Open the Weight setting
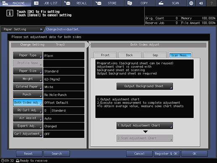 click(28, 79)
